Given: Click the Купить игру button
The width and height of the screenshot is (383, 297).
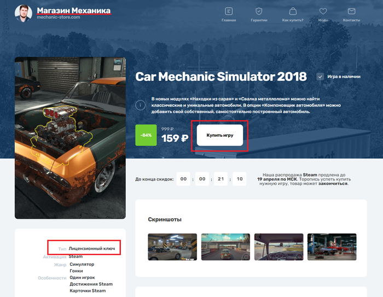Looking at the screenshot, I should point(220,135).
